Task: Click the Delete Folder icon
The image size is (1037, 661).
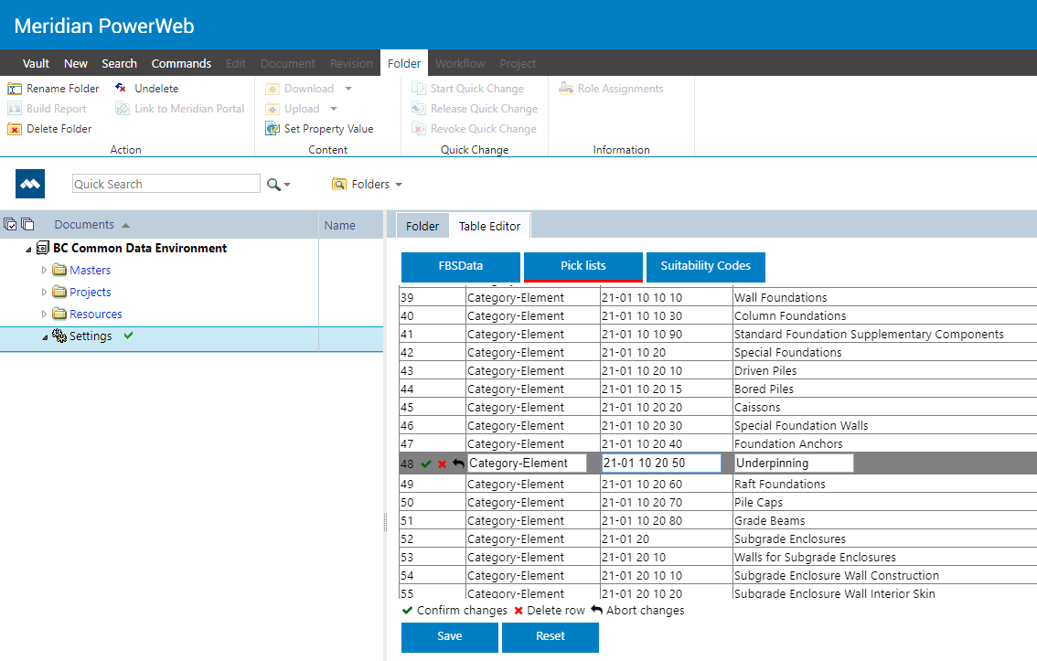Action: tap(15, 129)
